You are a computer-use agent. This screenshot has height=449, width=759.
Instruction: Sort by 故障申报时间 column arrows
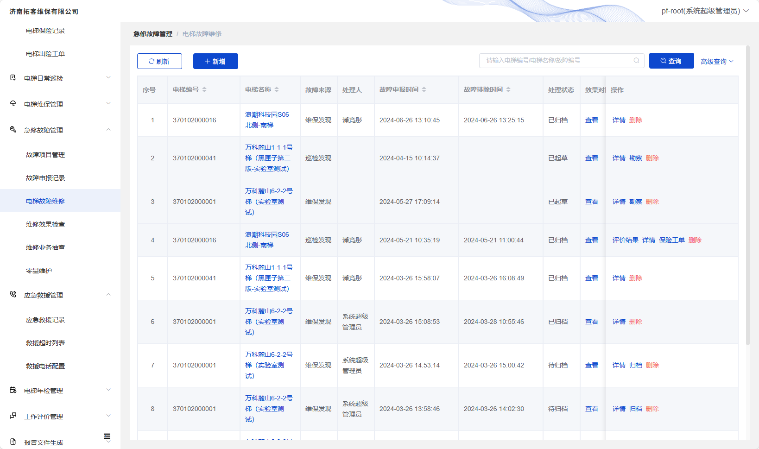click(x=424, y=89)
